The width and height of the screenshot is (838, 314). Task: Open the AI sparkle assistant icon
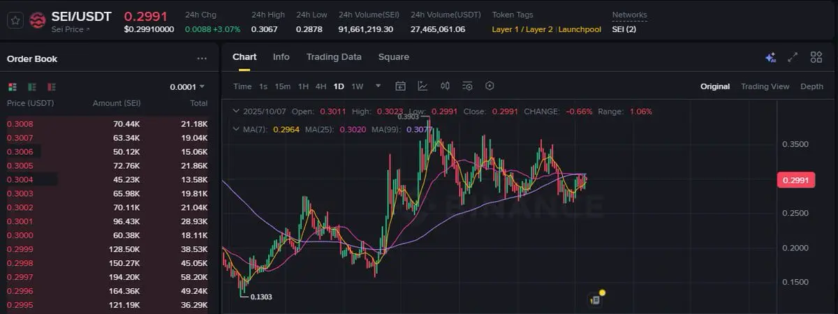click(770, 57)
